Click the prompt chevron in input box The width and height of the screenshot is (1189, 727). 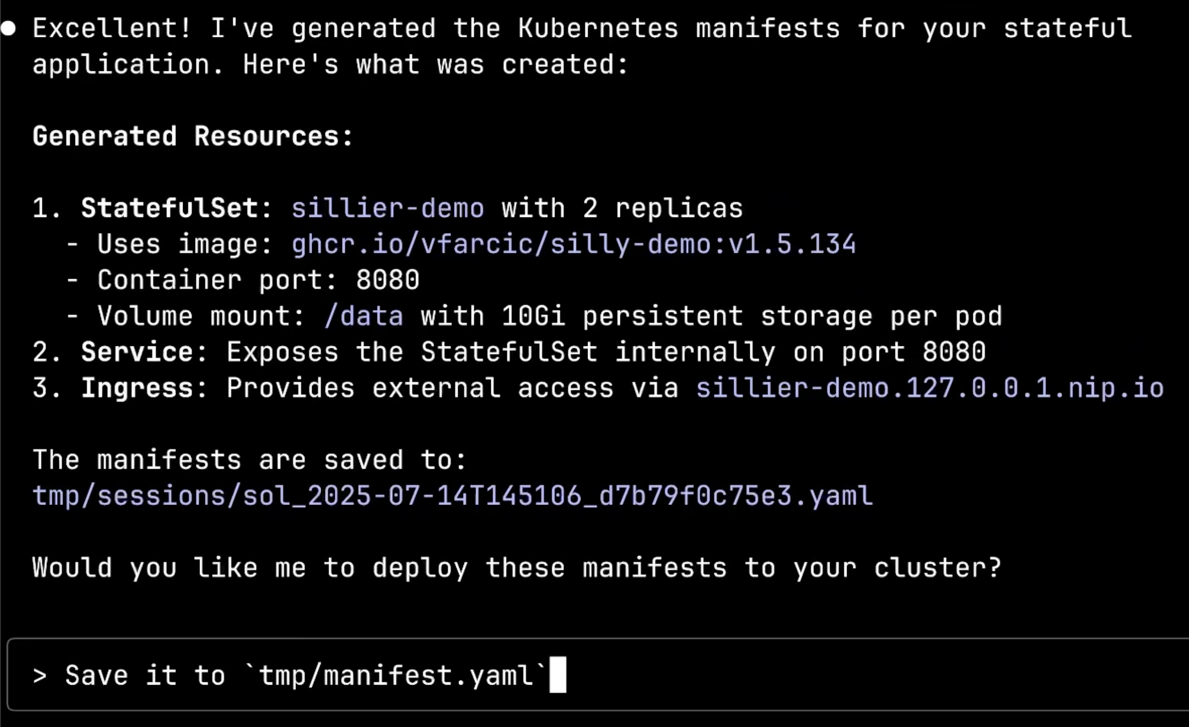(40, 675)
